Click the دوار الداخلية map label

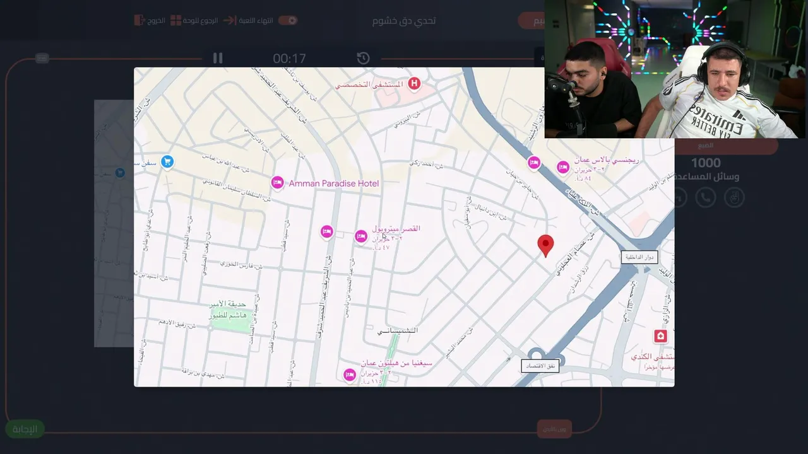click(639, 257)
